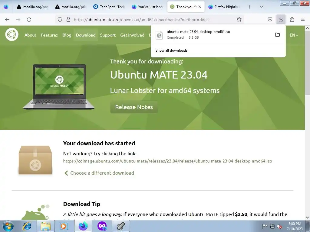Viewport: 310px width, 232px height.
Task: Open Windows Explorer from the taskbar
Action: click(45, 226)
